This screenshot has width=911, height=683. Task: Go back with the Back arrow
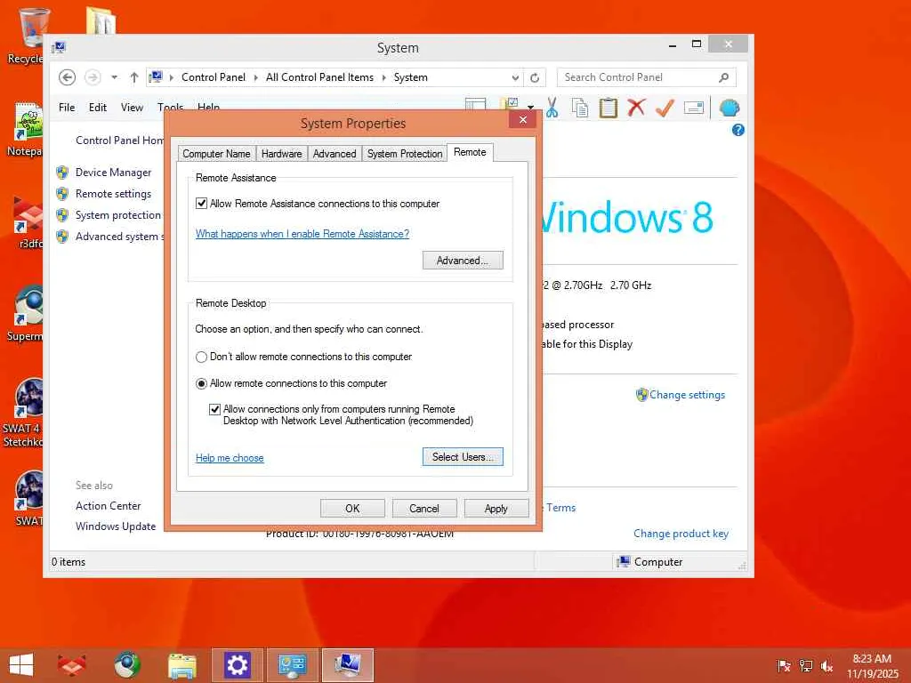[x=67, y=77]
